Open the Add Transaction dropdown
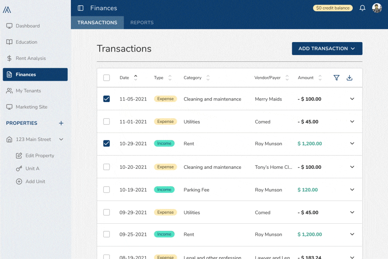This screenshot has width=388, height=259. pyautogui.click(x=327, y=49)
